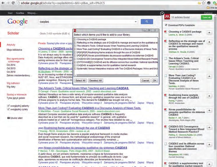Image resolution: width=217 pixels, height=167 pixels.
Task: Click green 'Save all' button in Mendeley
Action: [x=207, y=17]
